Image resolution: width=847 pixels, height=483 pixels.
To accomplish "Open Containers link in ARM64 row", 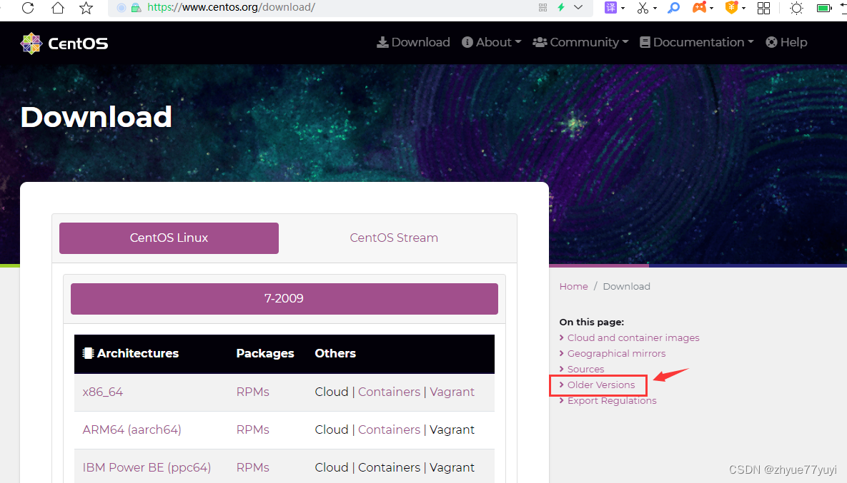I will [389, 429].
